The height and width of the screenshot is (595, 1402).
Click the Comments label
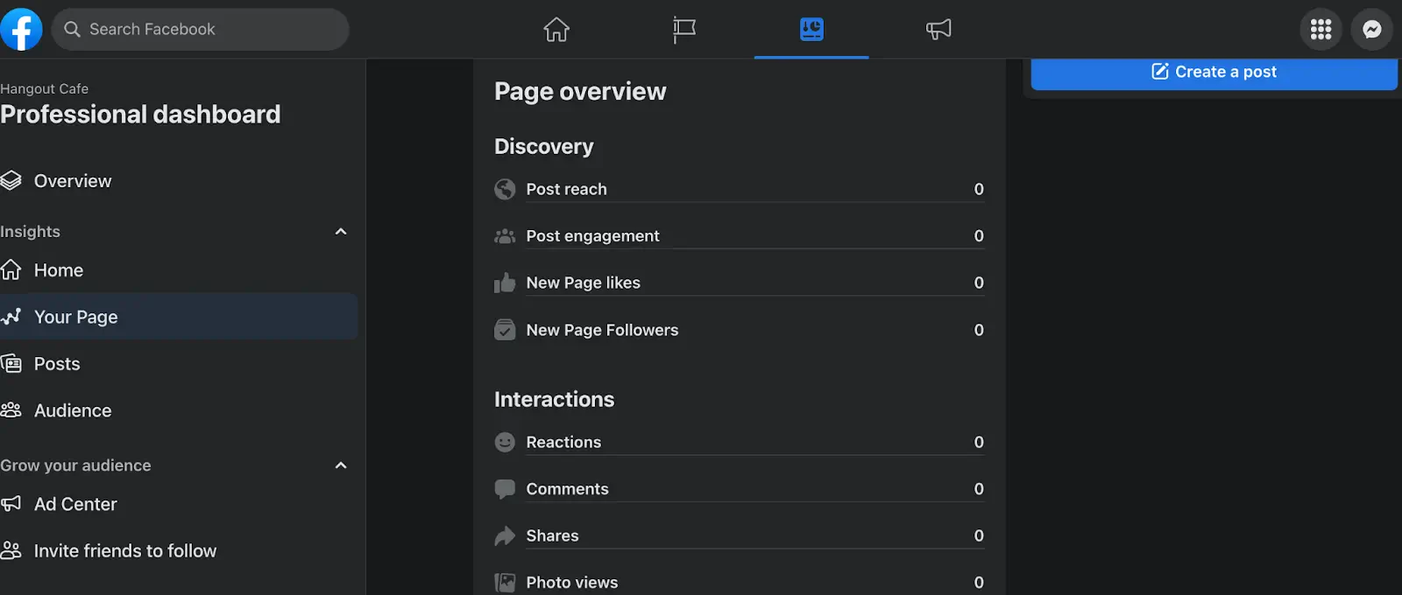(567, 489)
